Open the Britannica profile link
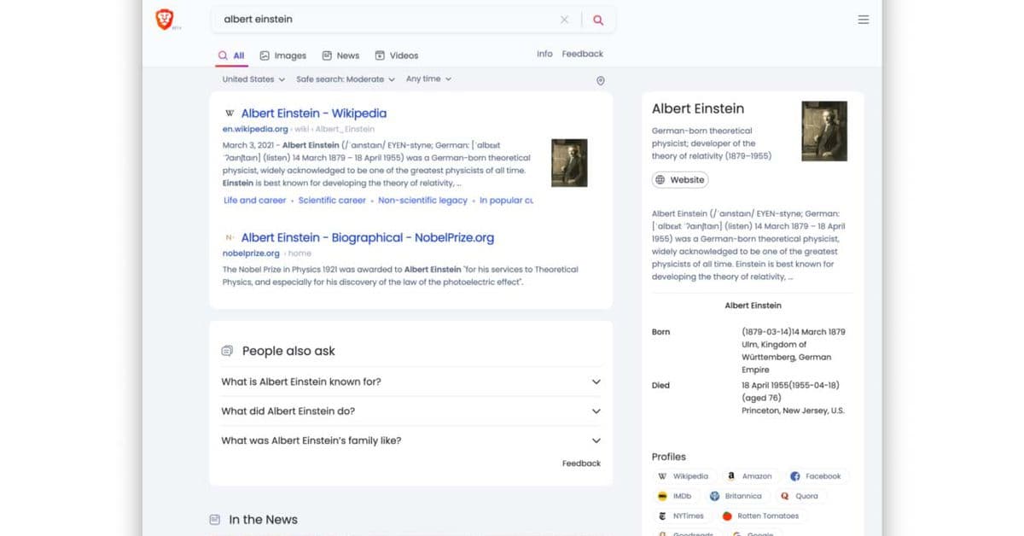The image size is (1024, 536). click(x=736, y=496)
